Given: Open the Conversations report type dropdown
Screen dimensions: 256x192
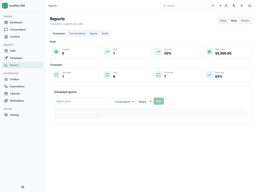Looking at the screenshot, I should point(124,102).
